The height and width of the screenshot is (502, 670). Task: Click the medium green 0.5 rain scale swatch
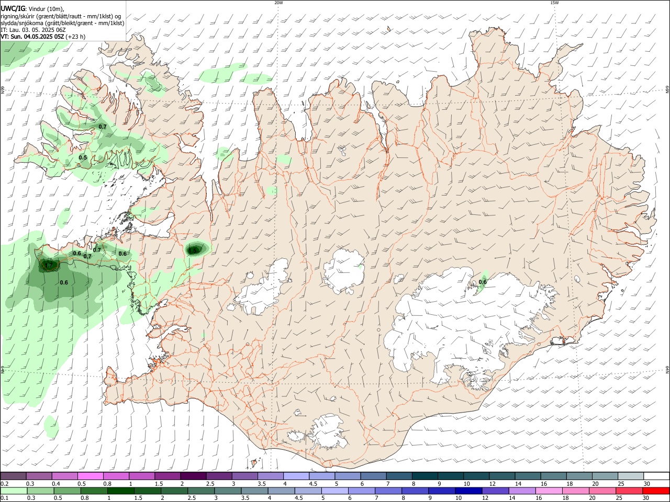67,490
